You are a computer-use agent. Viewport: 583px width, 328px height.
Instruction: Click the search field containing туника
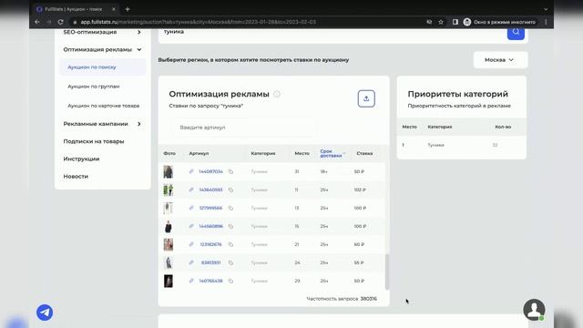(332, 33)
